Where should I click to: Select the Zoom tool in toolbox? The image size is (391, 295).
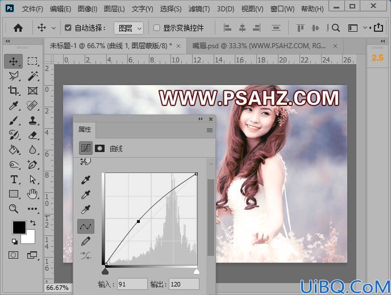[x=14, y=209]
